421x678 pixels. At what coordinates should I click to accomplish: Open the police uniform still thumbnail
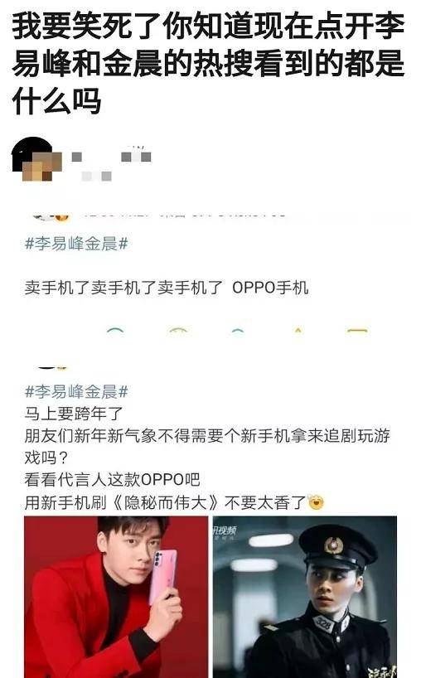[x=305, y=597]
